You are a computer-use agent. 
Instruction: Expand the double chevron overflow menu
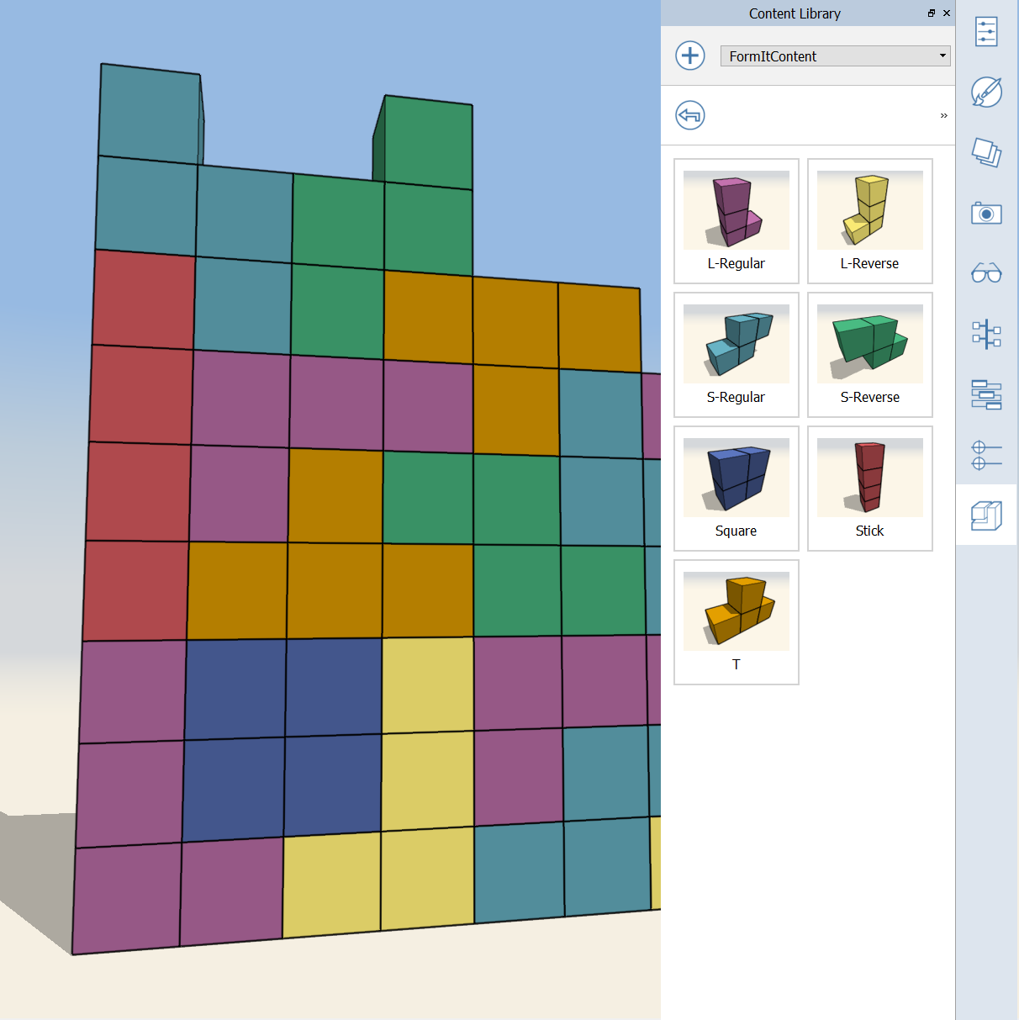pos(943,115)
